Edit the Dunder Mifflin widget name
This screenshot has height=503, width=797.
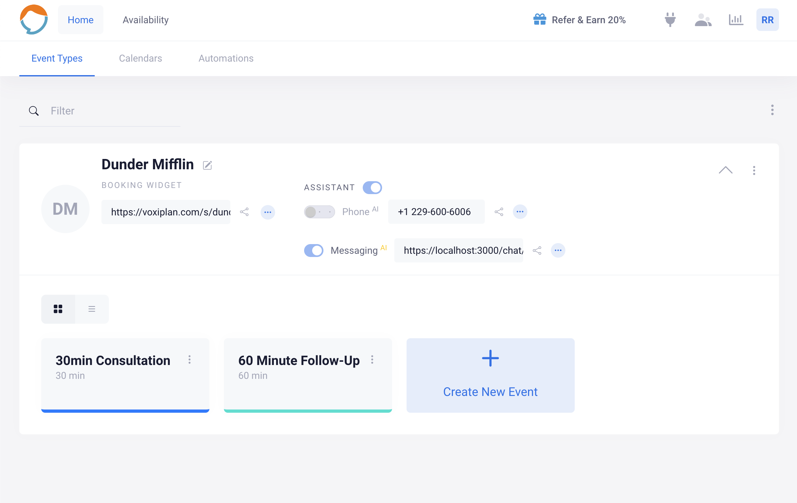pyautogui.click(x=207, y=165)
